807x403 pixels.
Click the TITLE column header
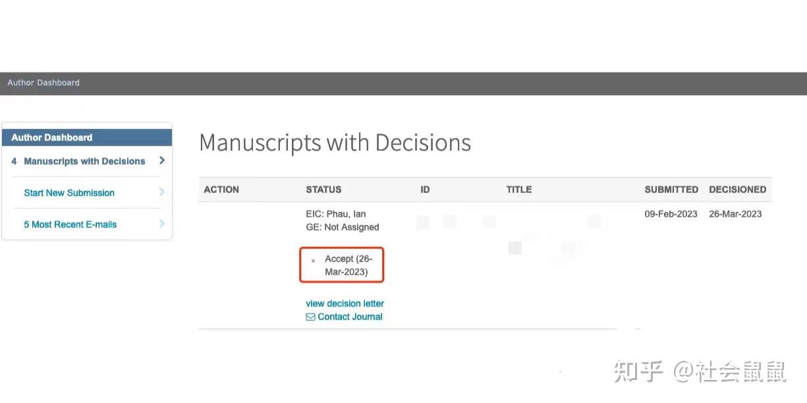tap(519, 190)
